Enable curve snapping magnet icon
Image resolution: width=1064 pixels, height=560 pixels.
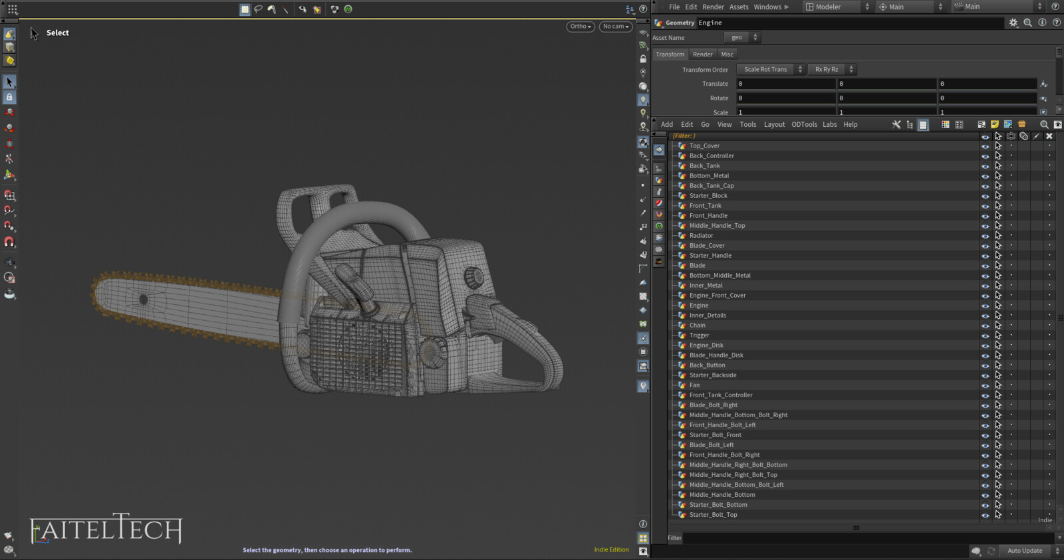tap(9, 211)
